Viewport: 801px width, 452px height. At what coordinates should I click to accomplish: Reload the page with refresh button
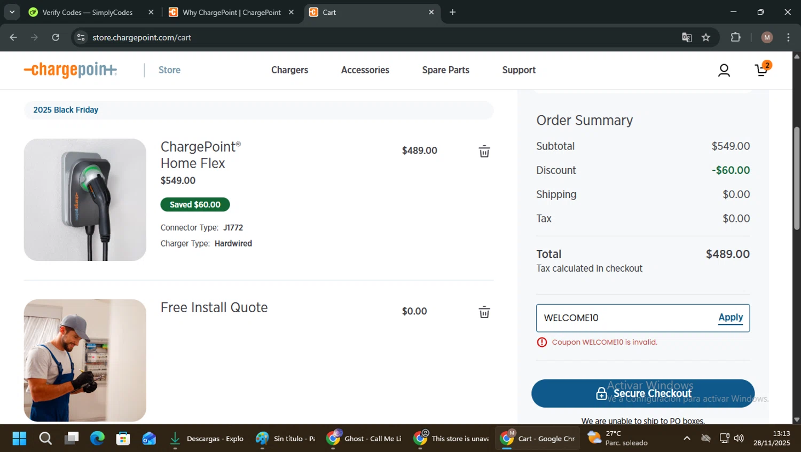[56, 37]
